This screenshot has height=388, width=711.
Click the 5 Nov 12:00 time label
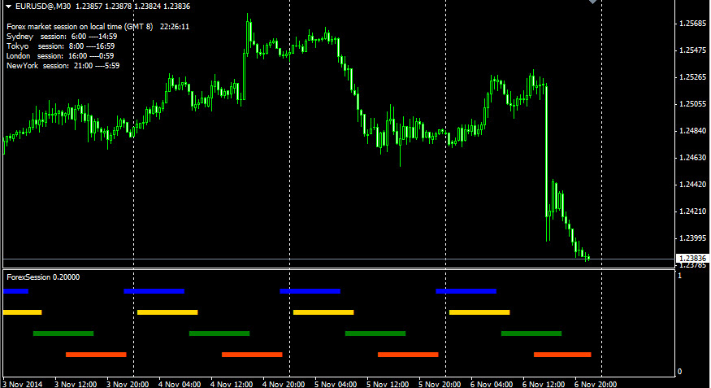pyautogui.click(x=388, y=382)
